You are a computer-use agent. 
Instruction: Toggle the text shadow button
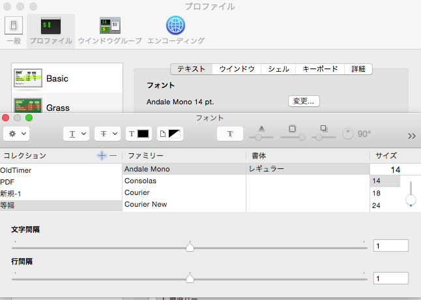[231, 134]
